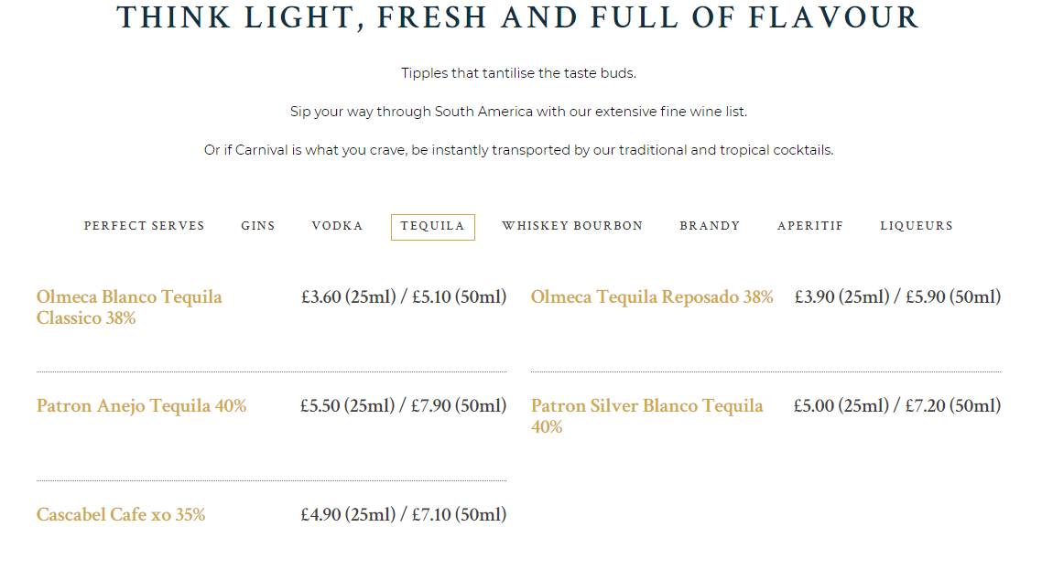Viewport: 1042px width, 570px height.
Task: Click the £4.90 / £7.10 price text
Action: coord(404,514)
